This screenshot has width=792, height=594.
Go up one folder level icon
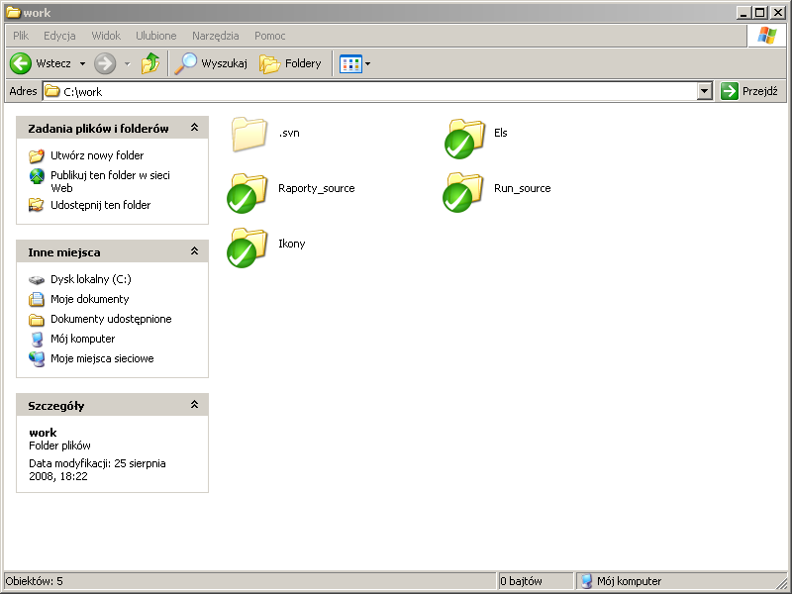coord(150,63)
